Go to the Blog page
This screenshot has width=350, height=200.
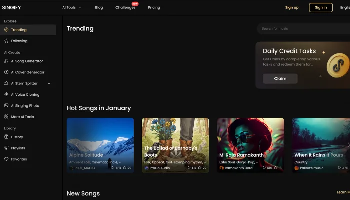coord(99,7)
